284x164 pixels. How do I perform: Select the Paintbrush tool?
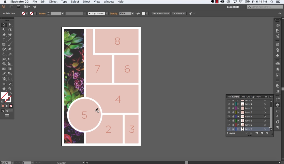[10, 44]
